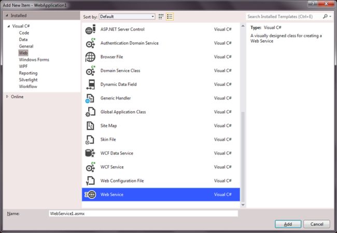Click the scrollbar up arrow

[x=243, y=26]
